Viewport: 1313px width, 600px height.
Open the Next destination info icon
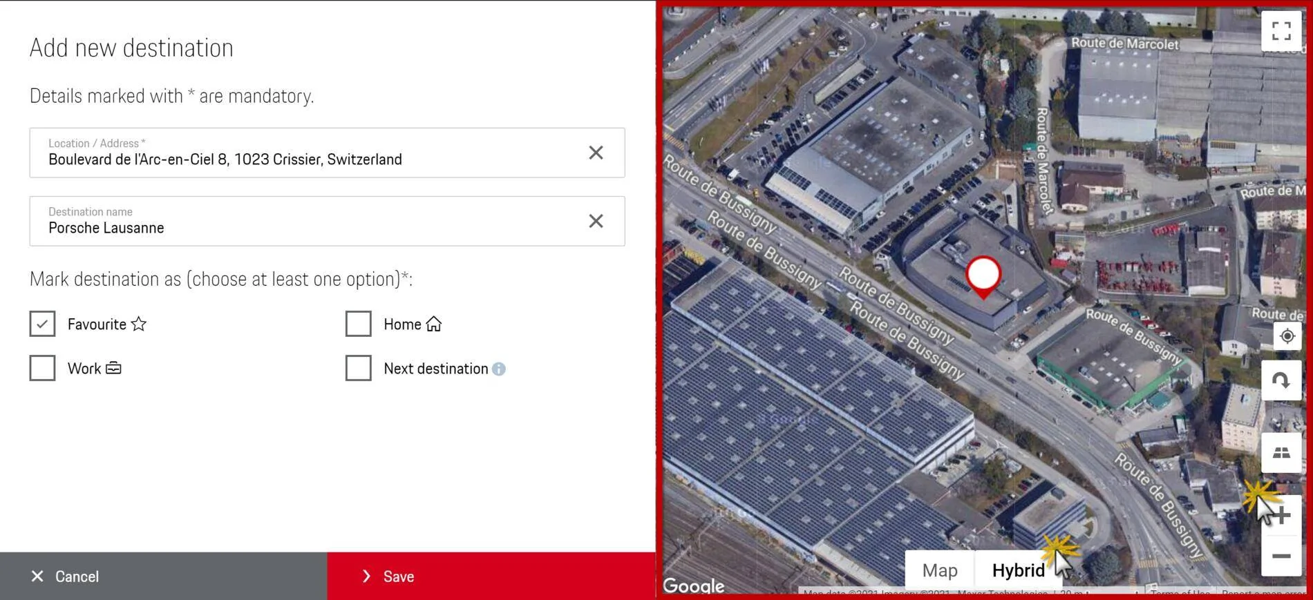(x=499, y=369)
